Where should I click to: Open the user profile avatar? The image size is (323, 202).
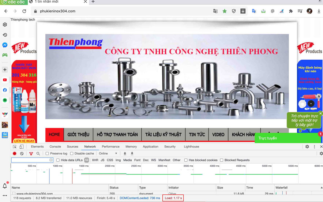click(x=309, y=11)
